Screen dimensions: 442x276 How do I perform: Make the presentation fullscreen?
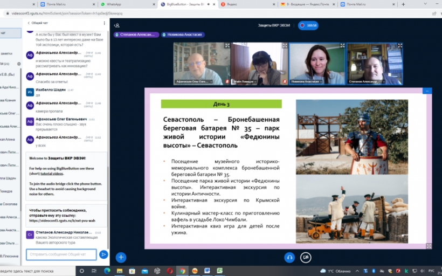pos(429,246)
